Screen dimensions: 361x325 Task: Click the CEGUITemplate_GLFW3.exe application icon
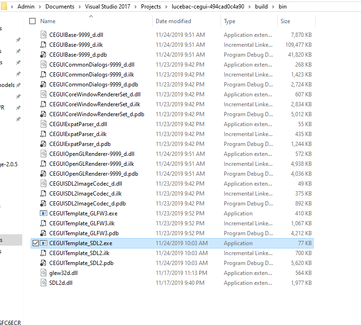tap(44, 214)
